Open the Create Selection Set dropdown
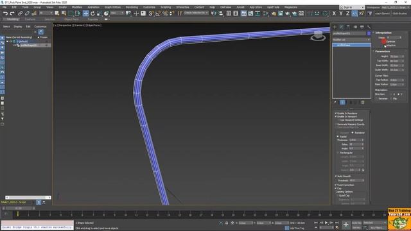The width and height of the screenshot is (411, 231). (x=196, y=13)
